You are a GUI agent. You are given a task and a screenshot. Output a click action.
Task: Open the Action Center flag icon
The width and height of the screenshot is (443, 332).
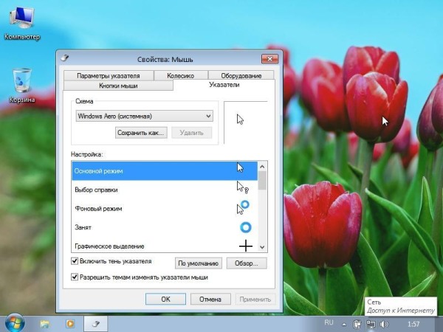coord(357,324)
